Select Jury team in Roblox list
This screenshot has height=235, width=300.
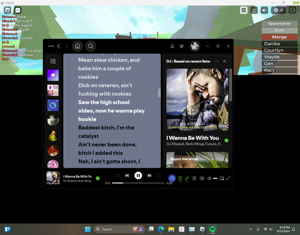(x=280, y=30)
